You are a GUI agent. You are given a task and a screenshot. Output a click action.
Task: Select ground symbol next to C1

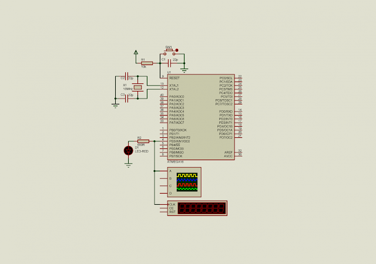[184, 70]
